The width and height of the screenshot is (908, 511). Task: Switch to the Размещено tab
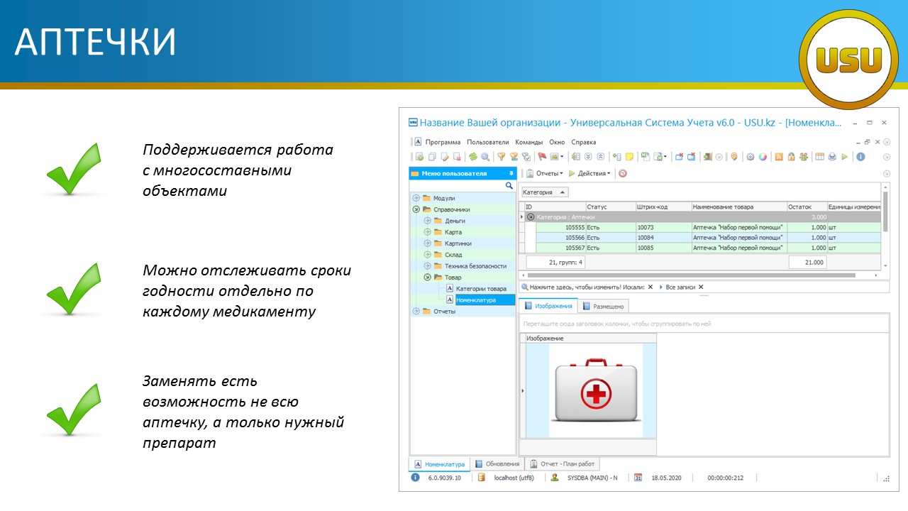click(603, 306)
